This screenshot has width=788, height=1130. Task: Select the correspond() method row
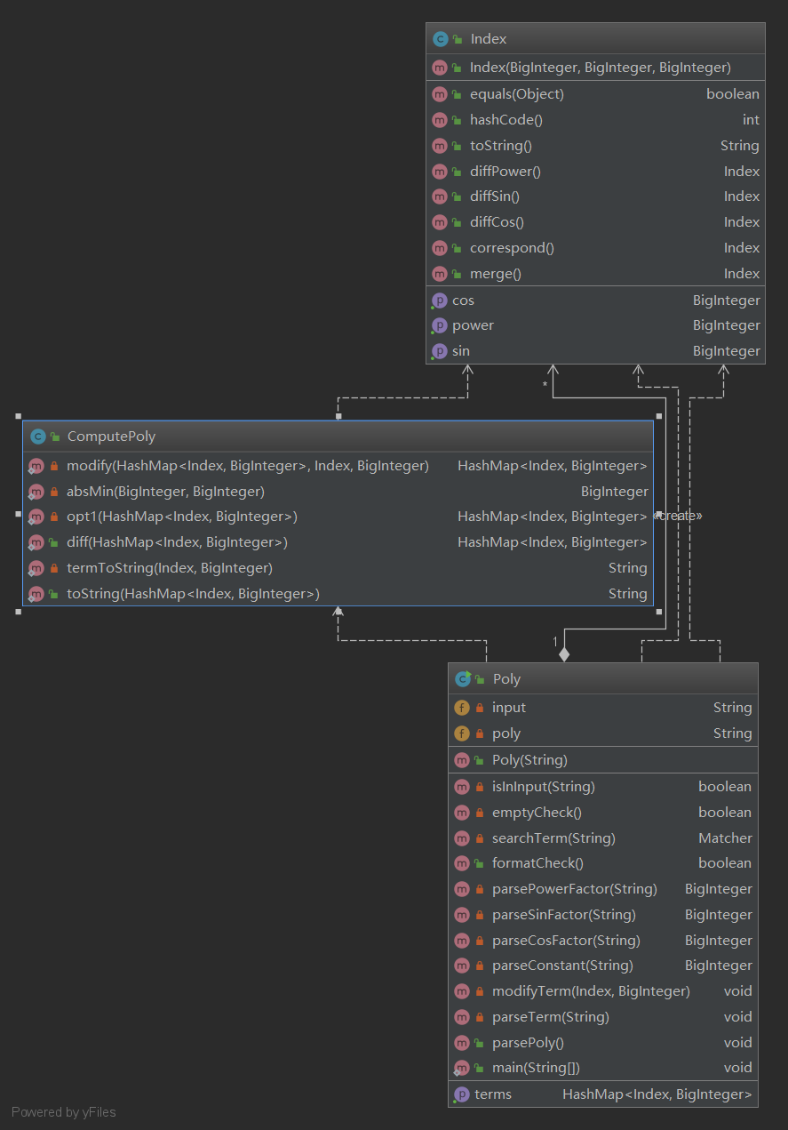click(595, 248)
